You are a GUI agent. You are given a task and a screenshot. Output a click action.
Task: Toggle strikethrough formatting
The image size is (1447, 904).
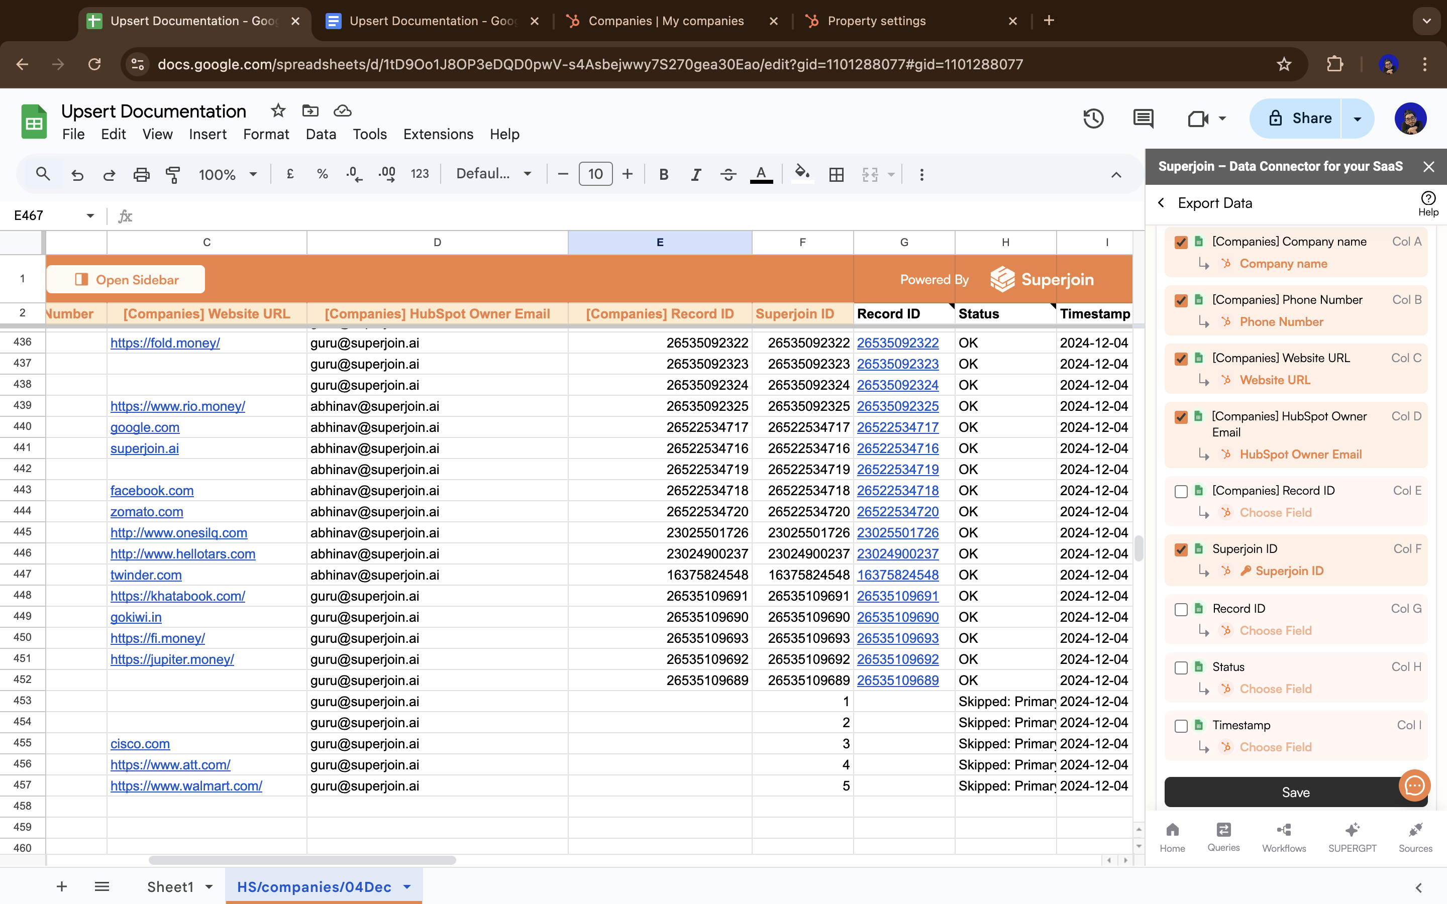coord(728,175)
